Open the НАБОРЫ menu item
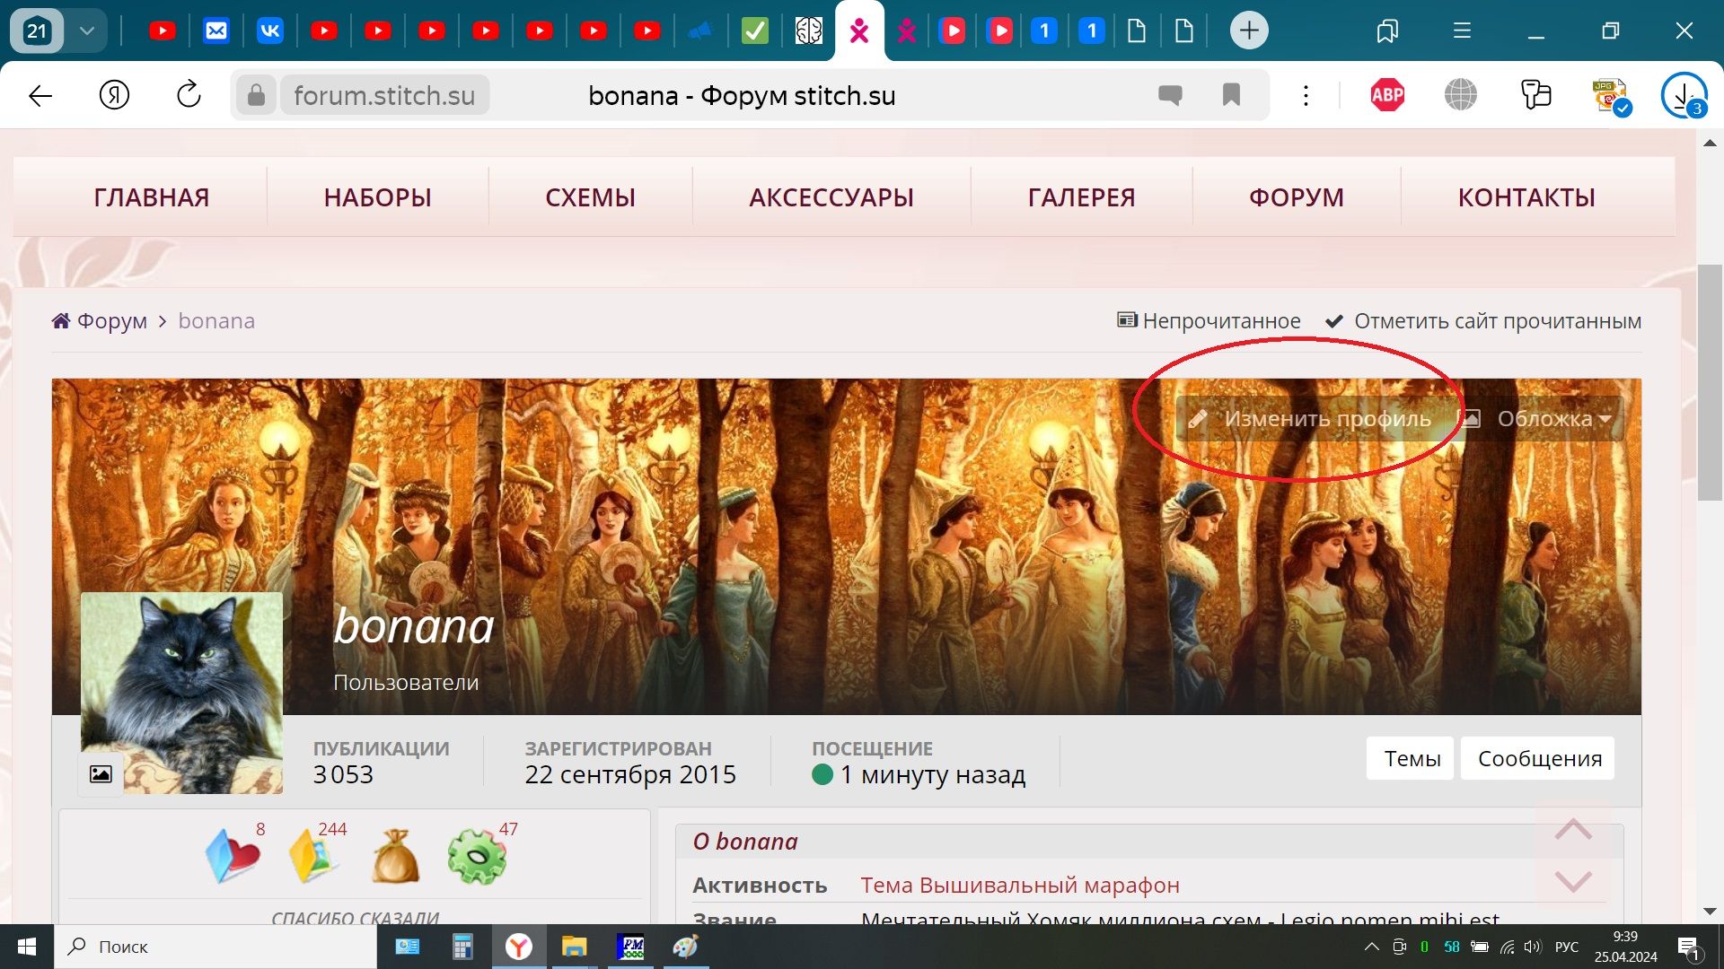 (378, 197)
